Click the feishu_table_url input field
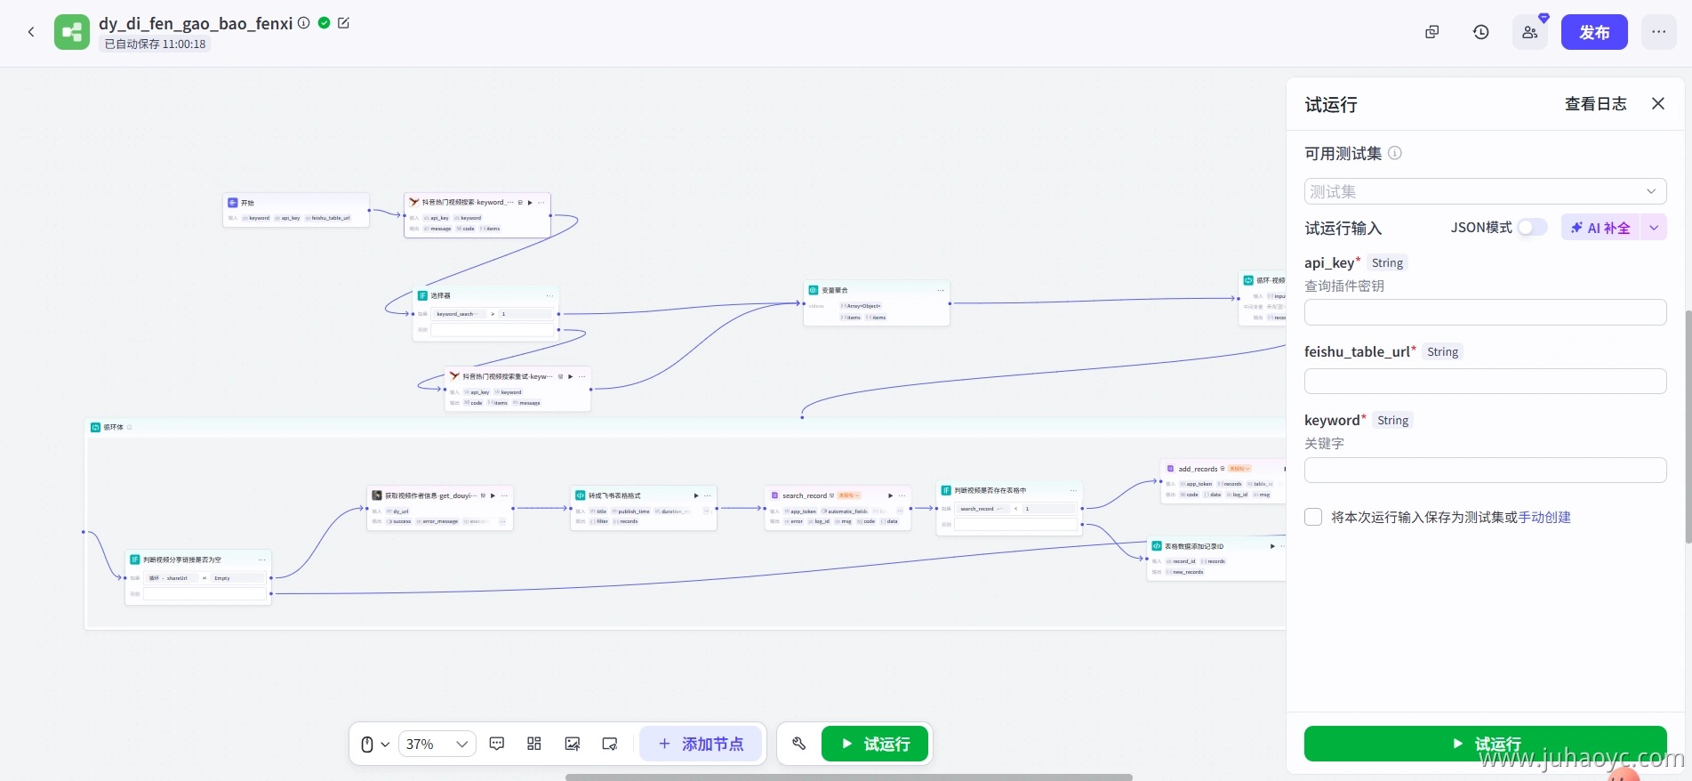The width and height of the screenshot is (1692, 781). (1485, 381)
